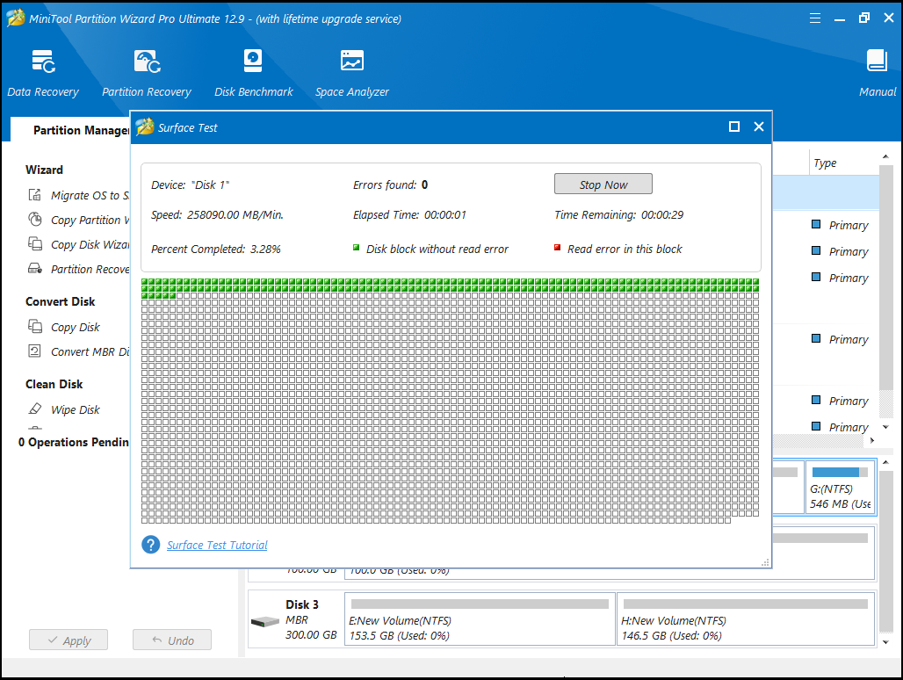Open Space Analyzer tool
Screen dimensions: 903x680
(x=352, y=73)
